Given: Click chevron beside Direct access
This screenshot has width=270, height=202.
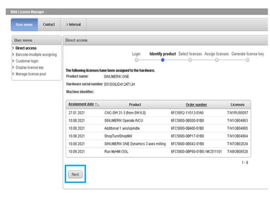Looking at the screenshot, I should pyautogui.click(x=13, y=48).
